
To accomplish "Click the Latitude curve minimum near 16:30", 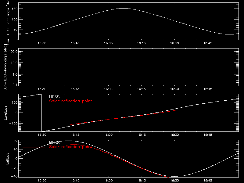I will (174, 177).
